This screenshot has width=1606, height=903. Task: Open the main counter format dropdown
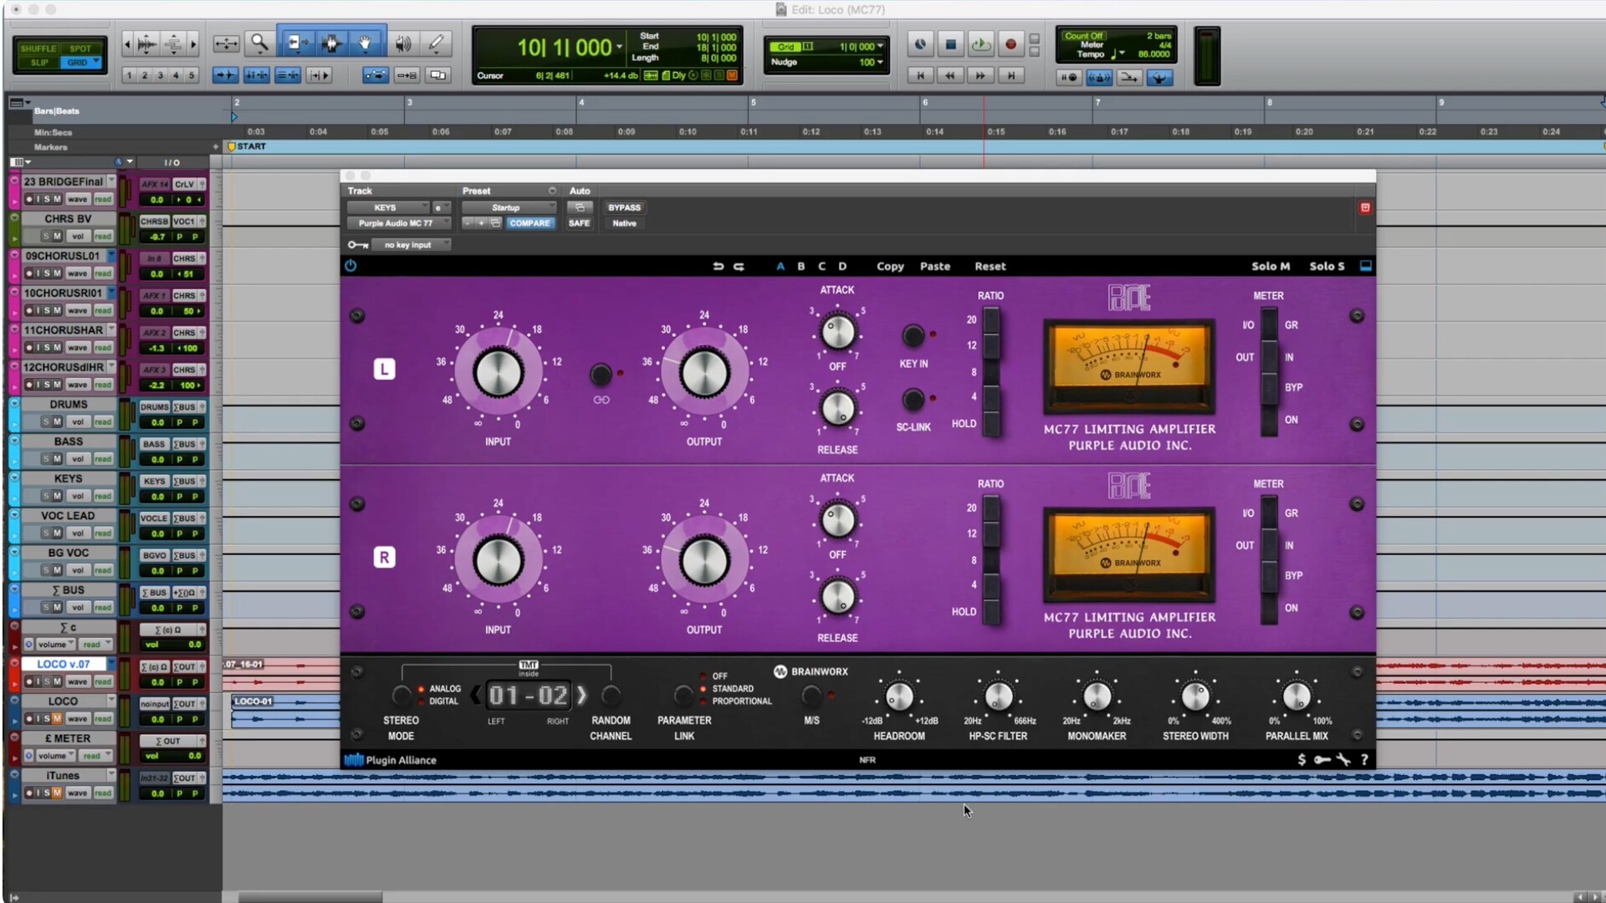point(620,47)
